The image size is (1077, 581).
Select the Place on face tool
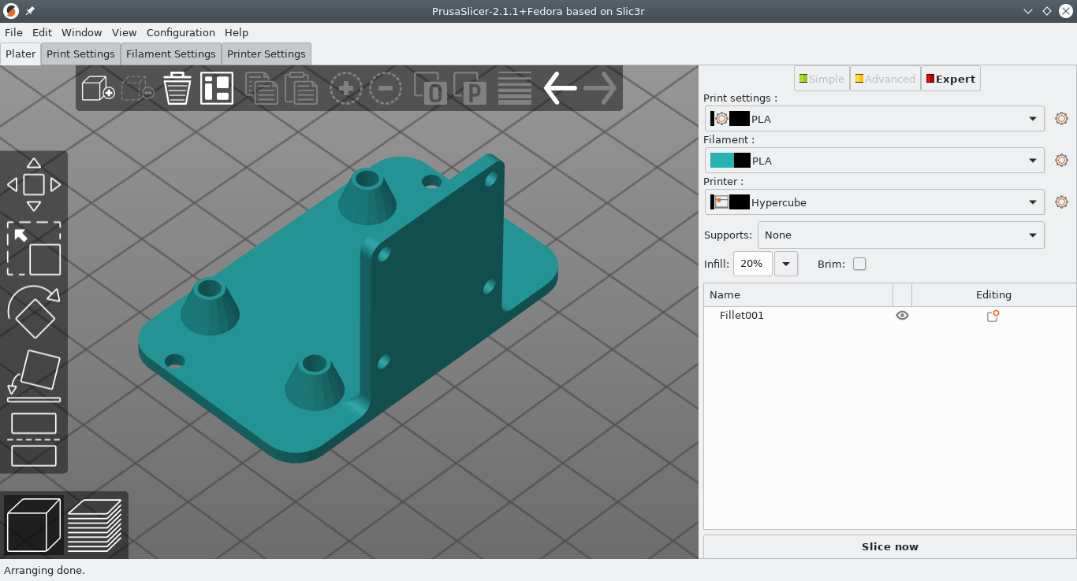pos(34,376)
